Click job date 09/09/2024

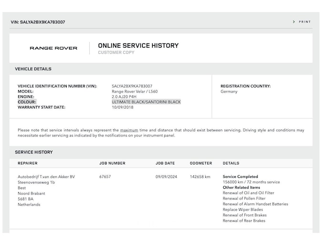point(166,177)
